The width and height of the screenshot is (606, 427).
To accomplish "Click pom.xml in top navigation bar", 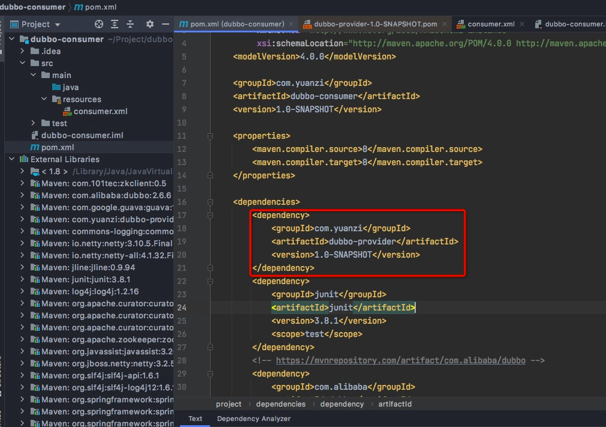I will (x=95, y=7).
